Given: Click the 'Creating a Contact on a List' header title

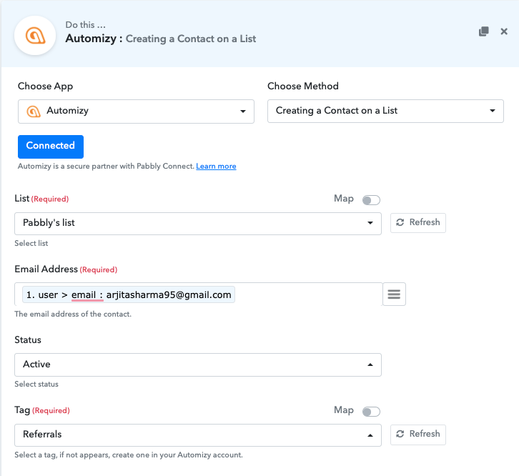Looking at the screenshot, I should coord(191,39).
